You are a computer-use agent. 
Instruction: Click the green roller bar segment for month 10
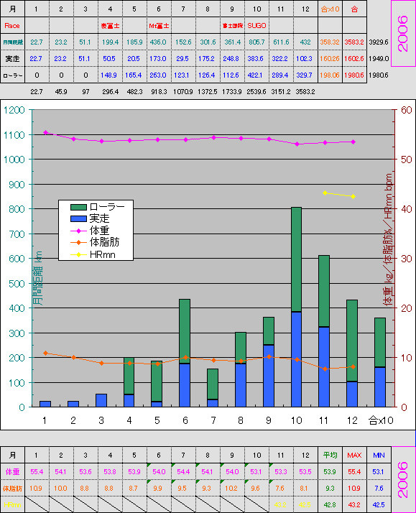point(296,259)
